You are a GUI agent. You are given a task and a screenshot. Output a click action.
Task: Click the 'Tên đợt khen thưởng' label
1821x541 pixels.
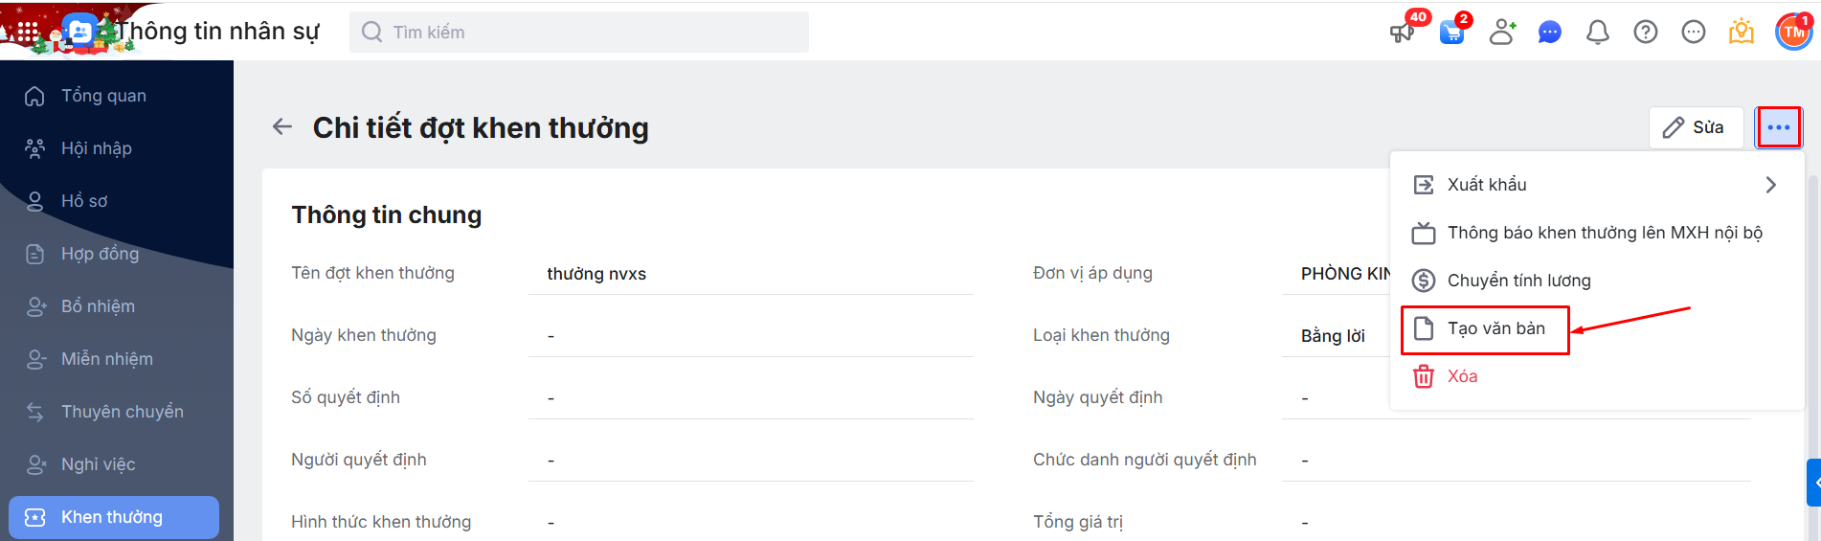tap(372, 273)
